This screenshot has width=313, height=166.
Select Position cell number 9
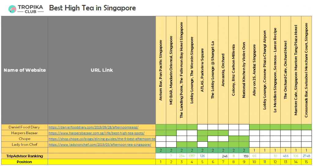[244, 162]
